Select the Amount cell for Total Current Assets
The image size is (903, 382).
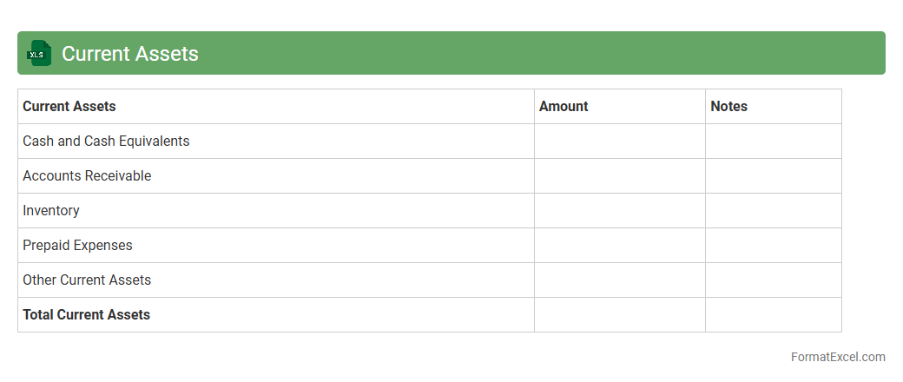tap(619, 315)
